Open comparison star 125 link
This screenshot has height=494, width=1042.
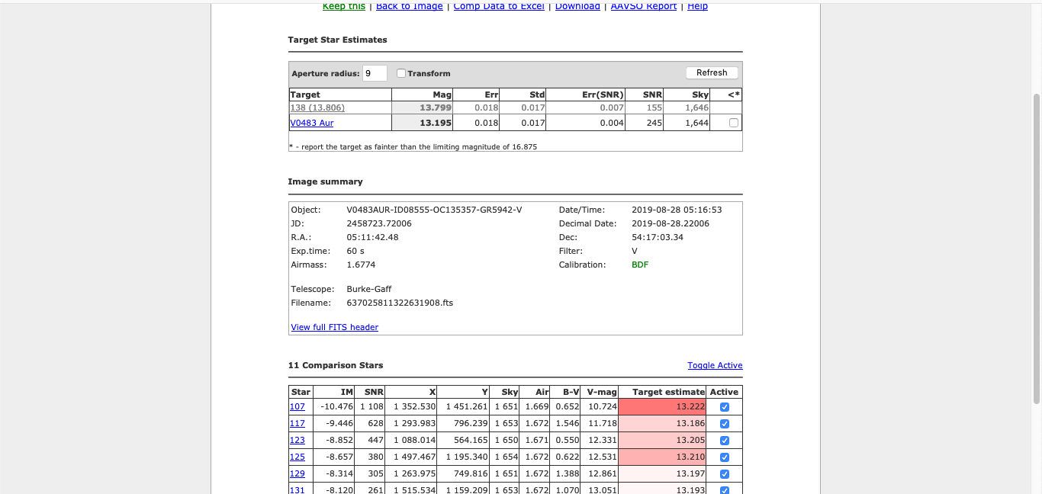click(x=297, y=457)
